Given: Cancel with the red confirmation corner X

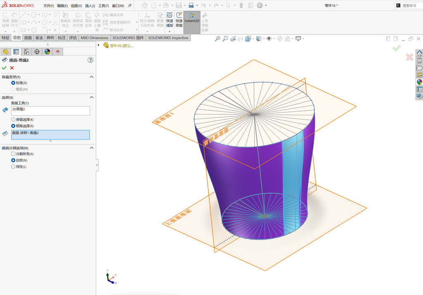Looking at the screenshot, I should tap(409, 57).
